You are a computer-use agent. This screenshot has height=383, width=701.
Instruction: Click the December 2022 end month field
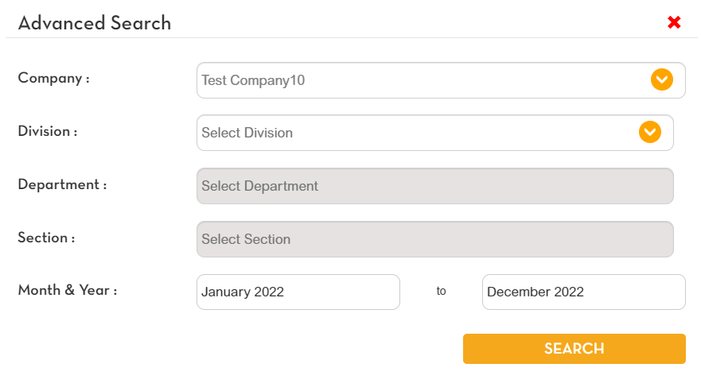(x=583, y=292)
